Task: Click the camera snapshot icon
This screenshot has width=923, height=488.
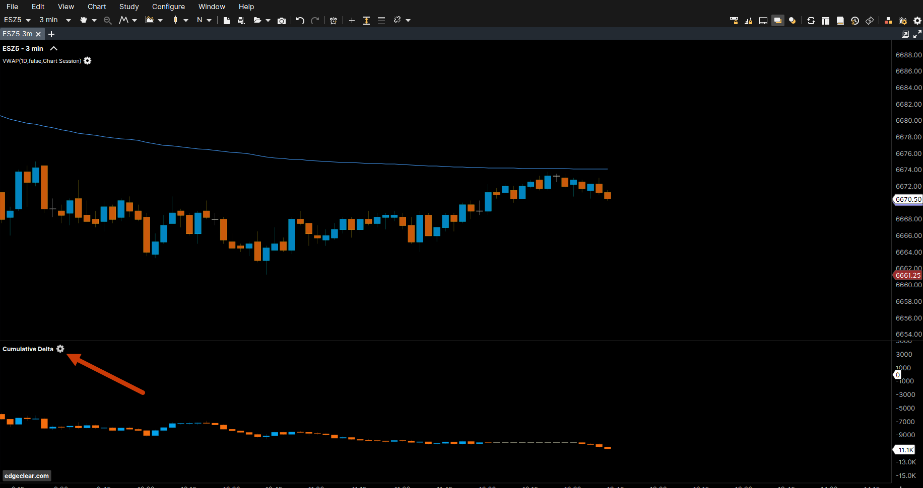Action: [282, 21]
